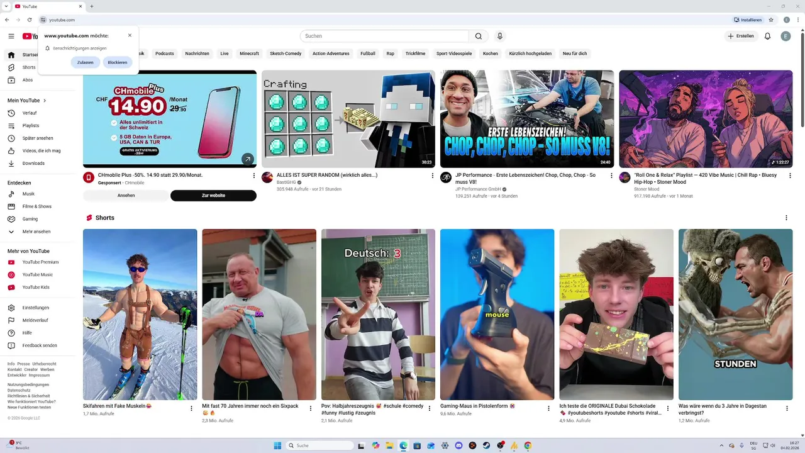Open options menu for ALLES IST SUPER RANDOM
Viewport: 805px width, 453px height.
point(433,176)
